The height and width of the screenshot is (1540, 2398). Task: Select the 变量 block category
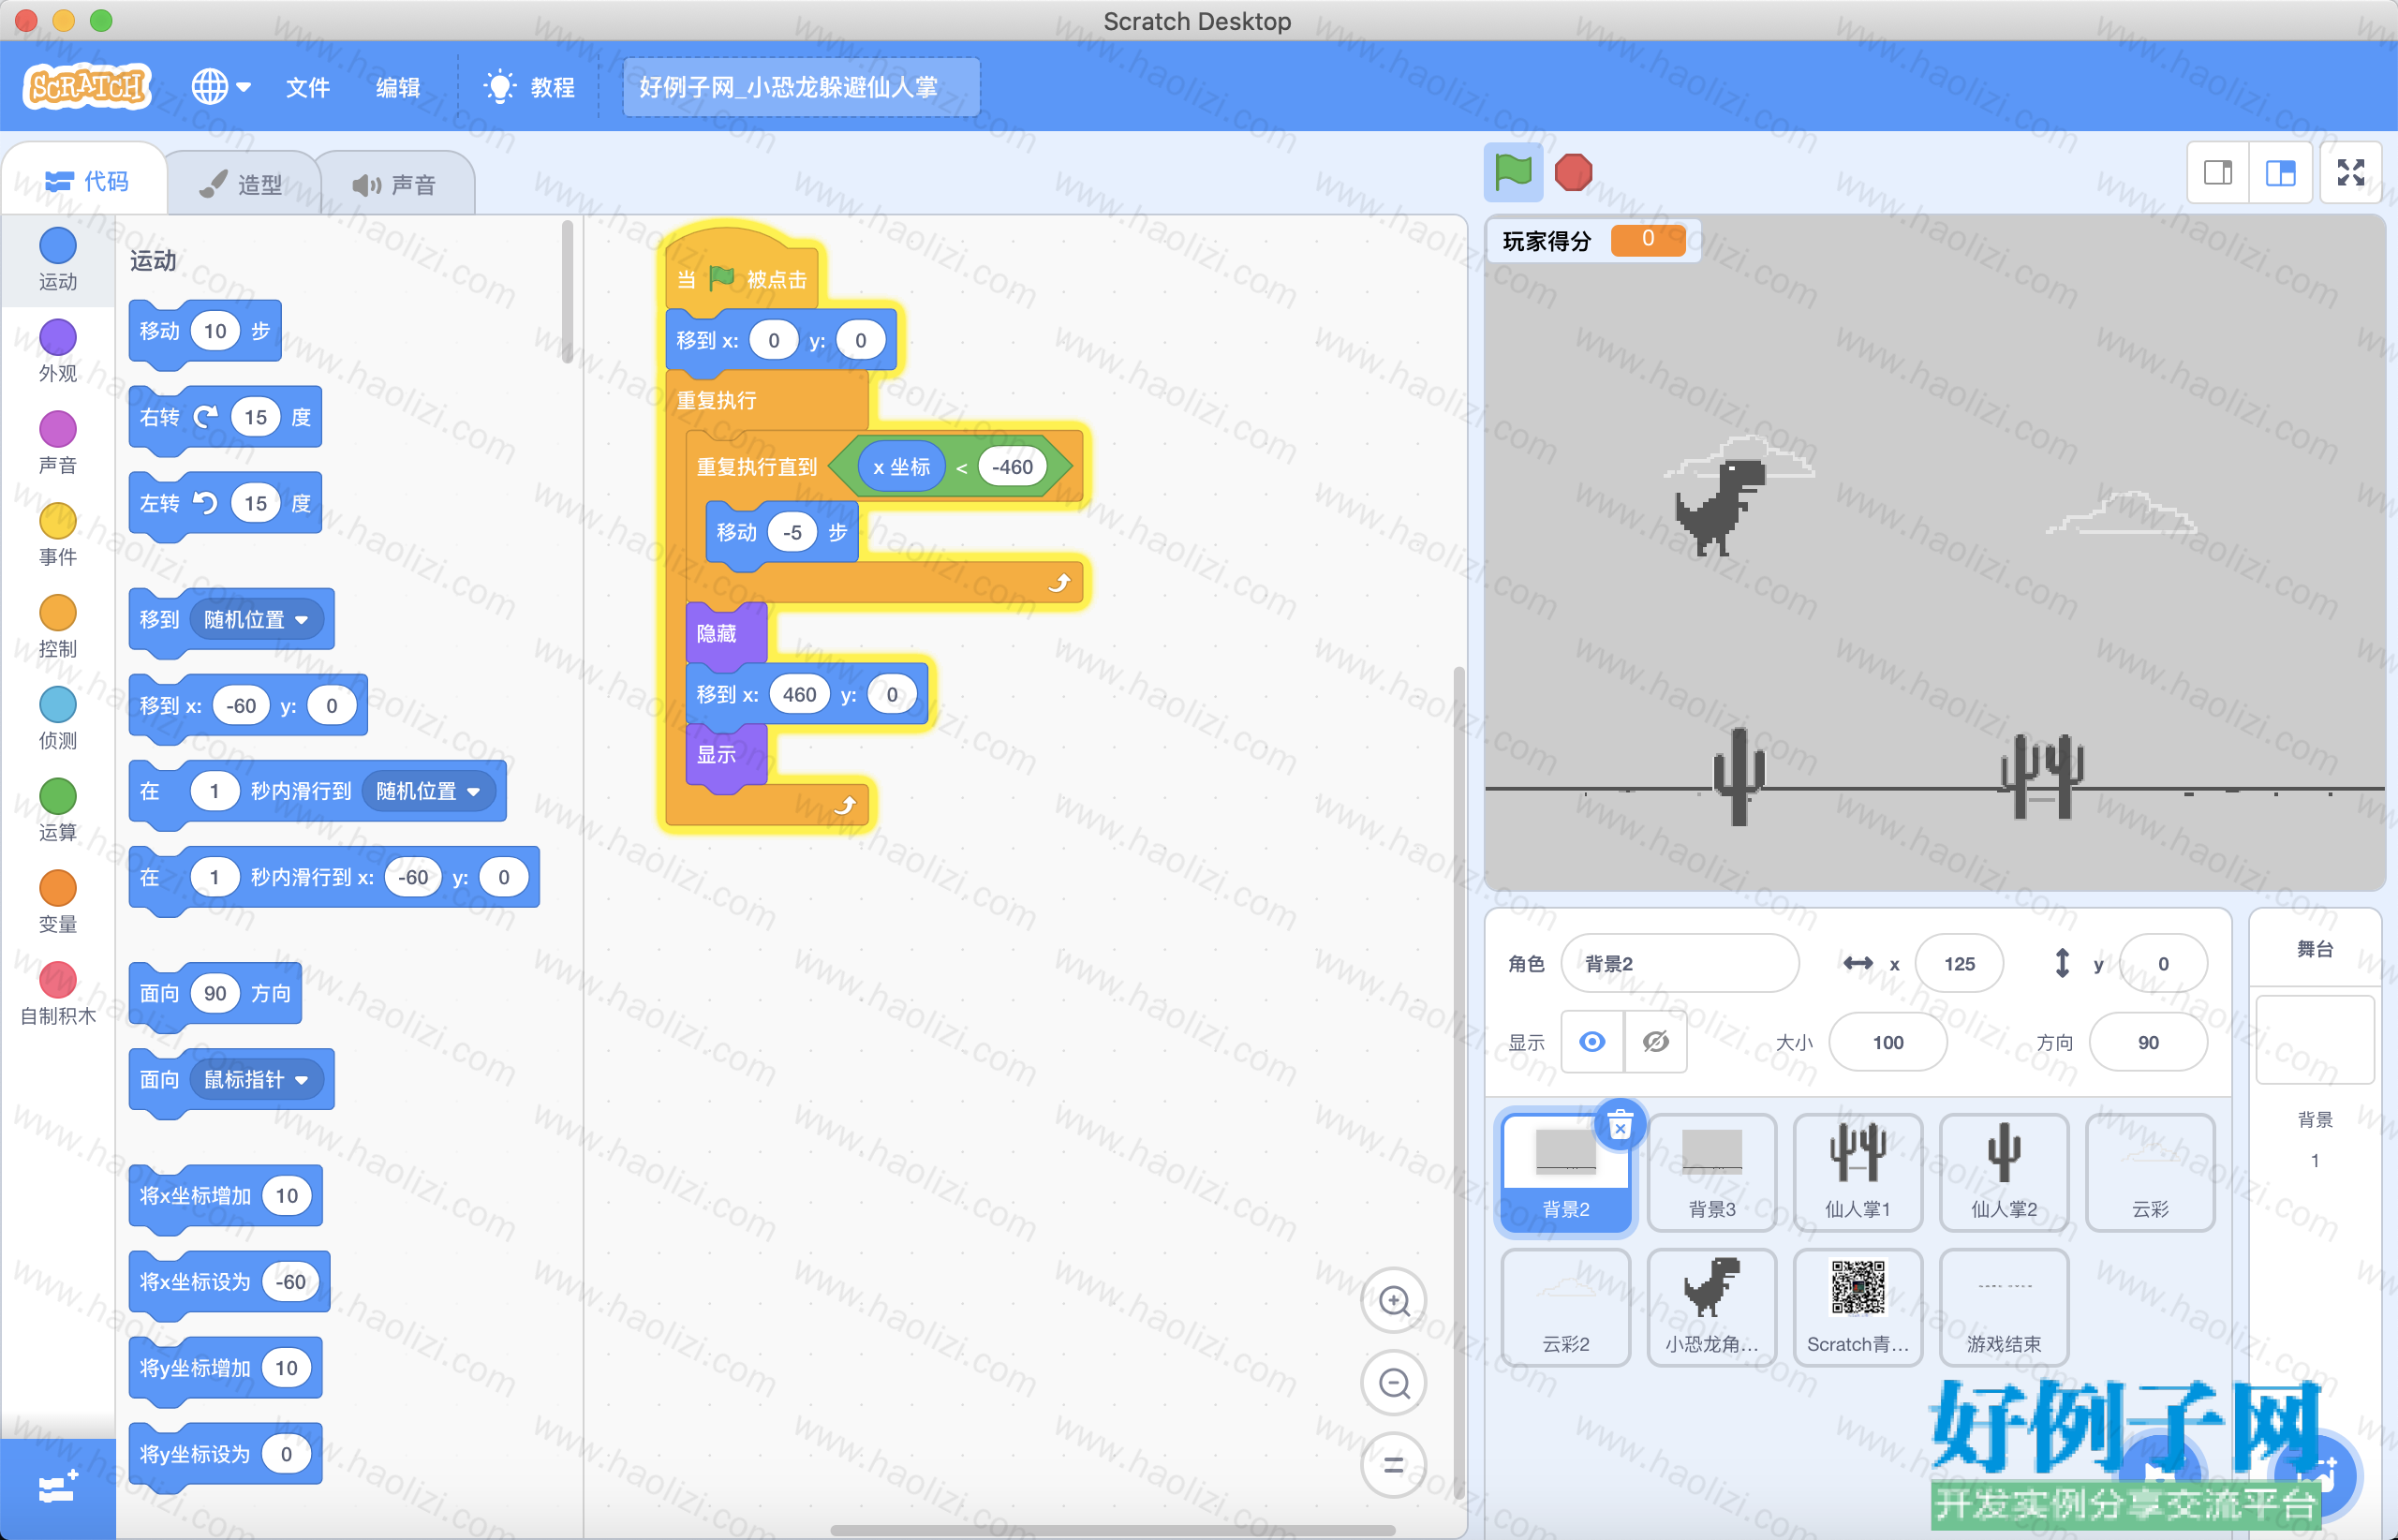(58, 902)
